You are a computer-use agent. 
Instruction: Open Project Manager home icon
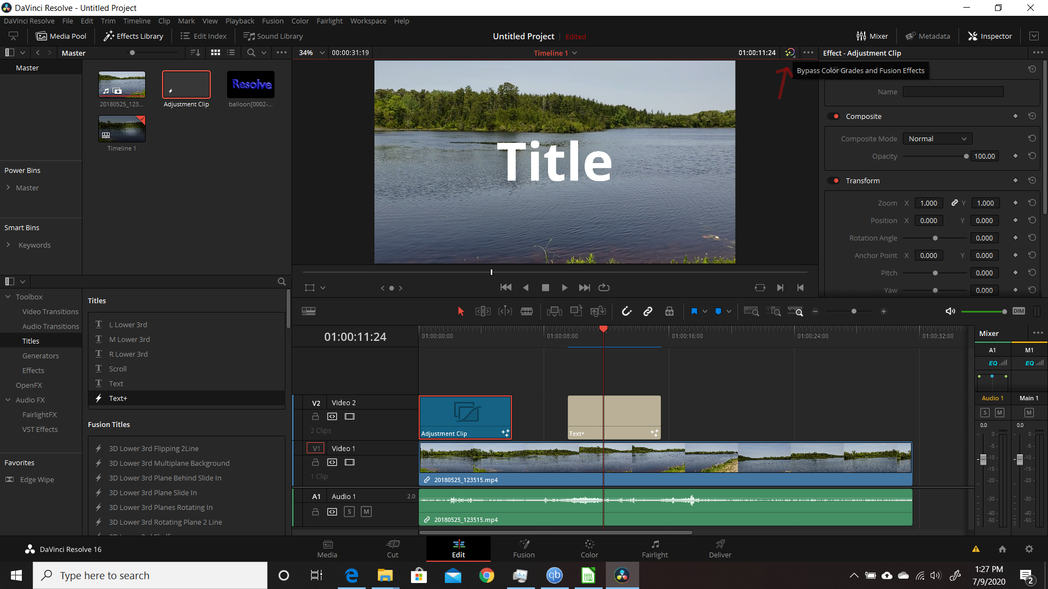pos(1002,549)
